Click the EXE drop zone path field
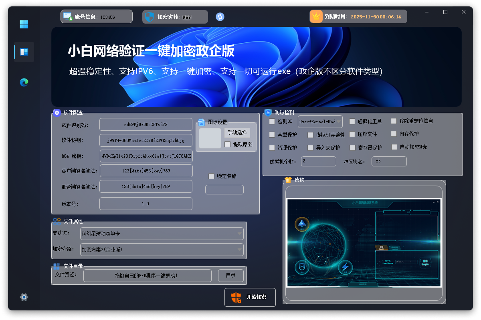481x320 pixels. [147, 275]
